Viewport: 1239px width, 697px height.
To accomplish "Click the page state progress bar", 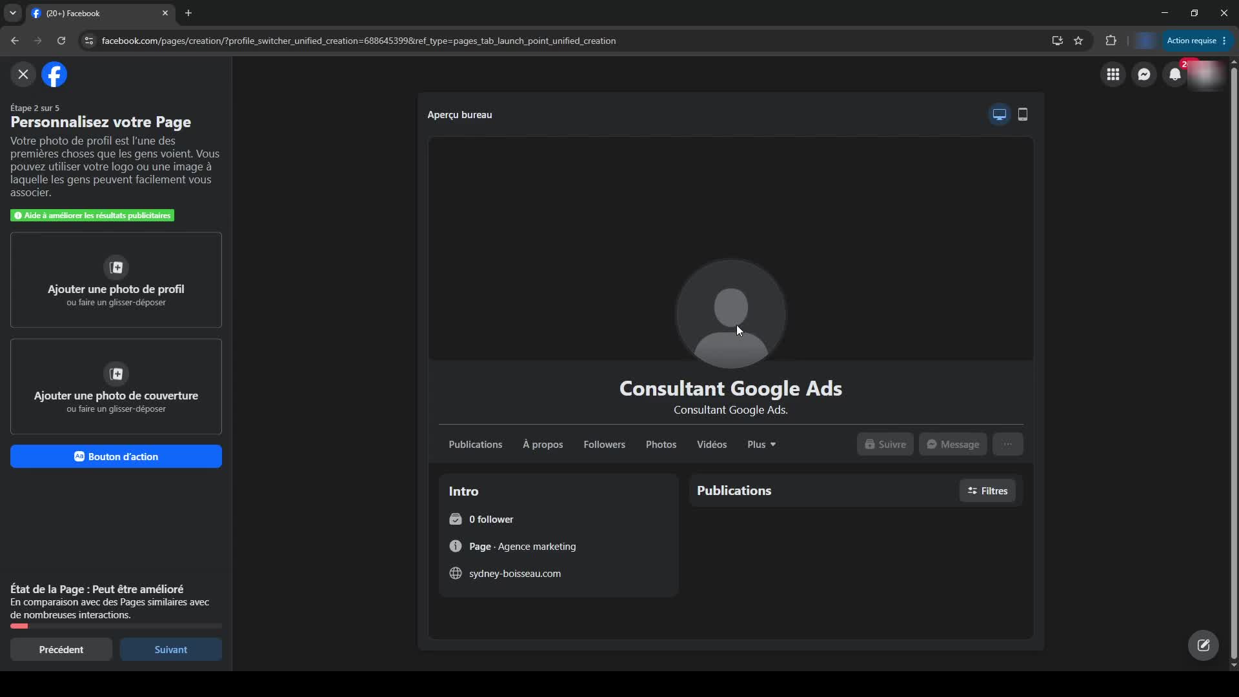I will point(116,626).
